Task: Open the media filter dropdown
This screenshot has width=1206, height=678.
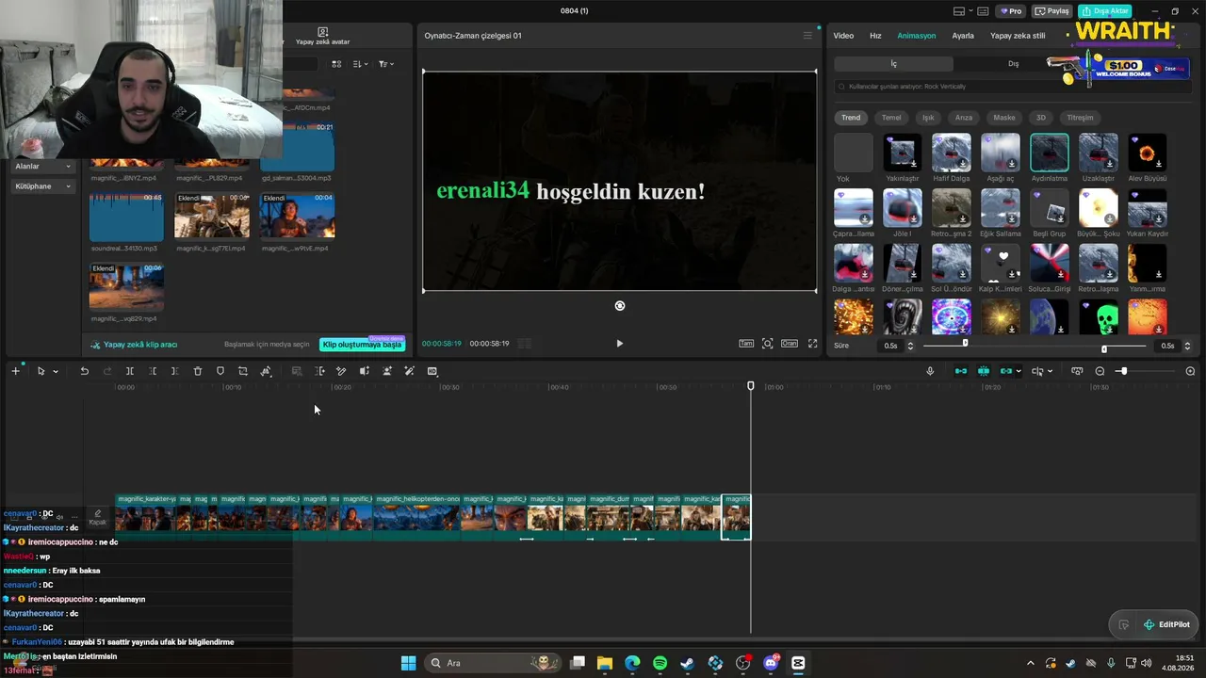Action: point(386,64)
